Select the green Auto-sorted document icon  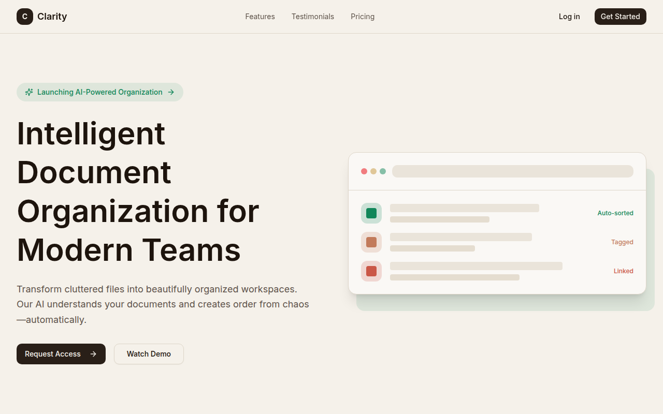pos(371,213)
